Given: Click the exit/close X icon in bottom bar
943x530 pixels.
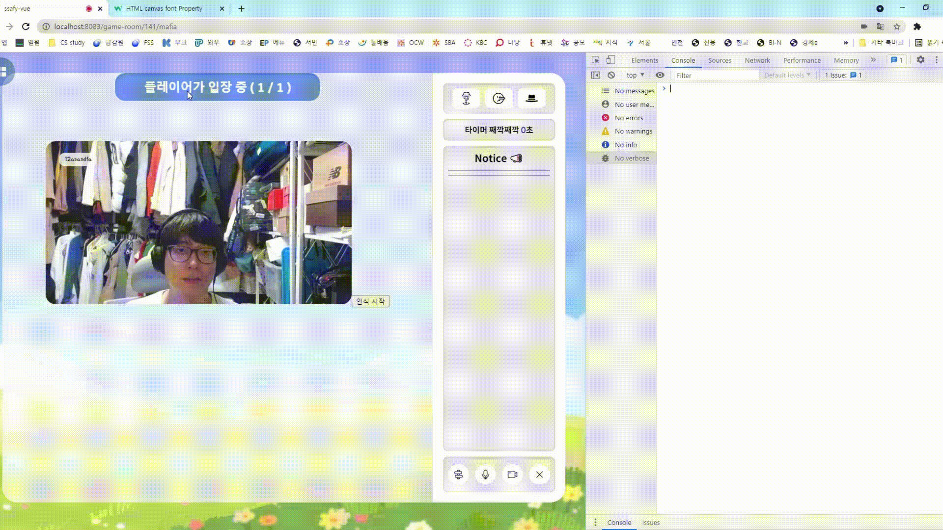Looking at the screenshot, I should [x=539, y=475].
